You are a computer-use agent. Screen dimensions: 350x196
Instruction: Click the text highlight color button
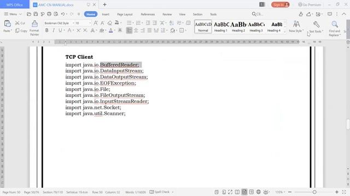[x=102, y=30]
